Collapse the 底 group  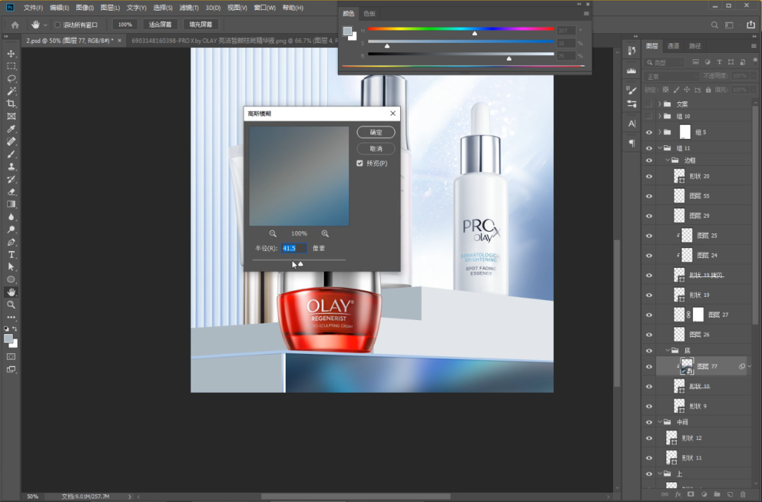click(667, 350)
